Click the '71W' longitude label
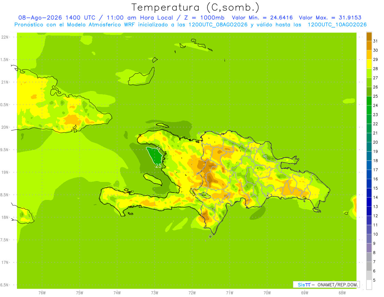The image size is (384, 297). tap(229, 293)
